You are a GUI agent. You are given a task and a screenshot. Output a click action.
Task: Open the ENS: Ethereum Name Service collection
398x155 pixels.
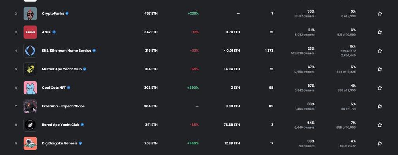pos(66,50)
